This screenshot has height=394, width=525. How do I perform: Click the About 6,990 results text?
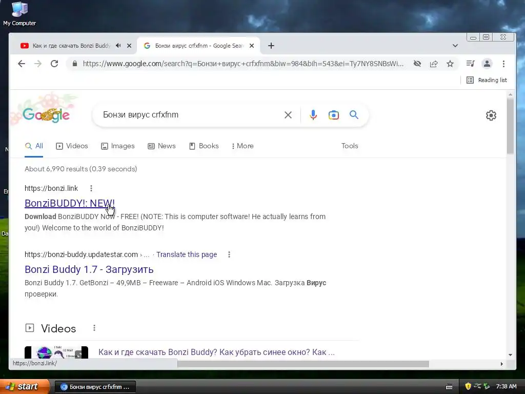coord(80,169)
